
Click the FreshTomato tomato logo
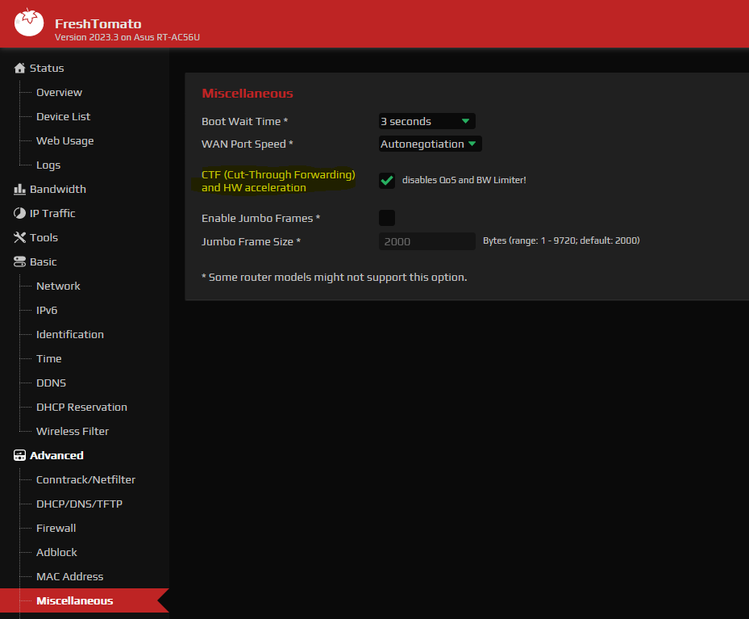(29, 22)
